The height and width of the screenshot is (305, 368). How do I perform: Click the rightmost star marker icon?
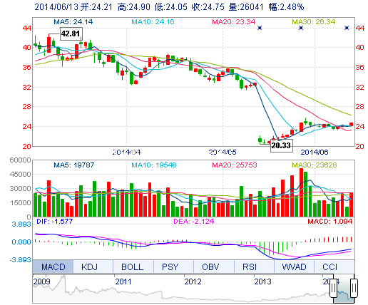coord(347,28)
